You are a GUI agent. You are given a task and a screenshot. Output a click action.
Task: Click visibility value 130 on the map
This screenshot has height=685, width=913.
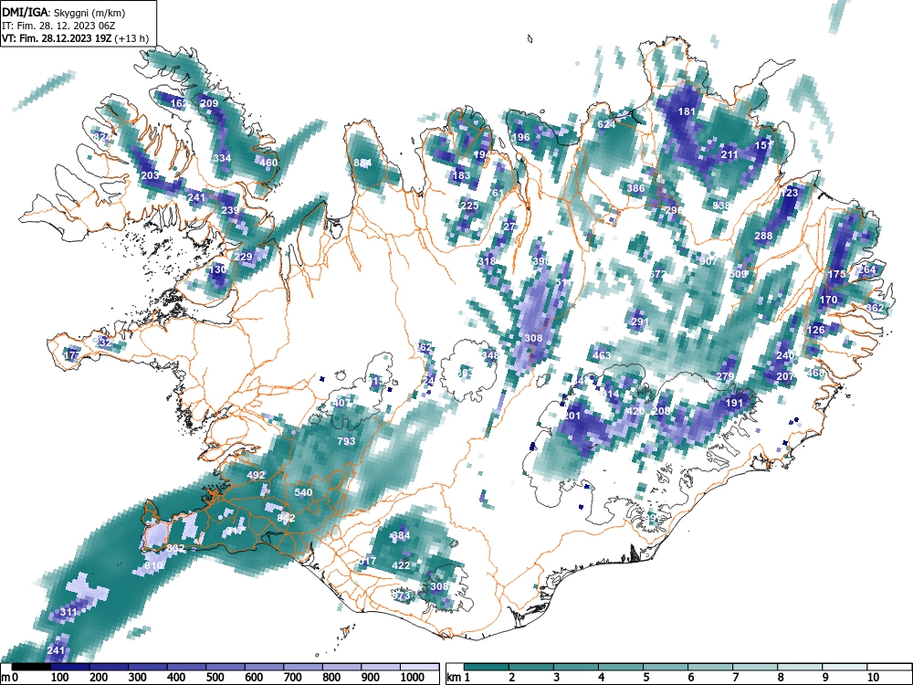click(218, 269)
